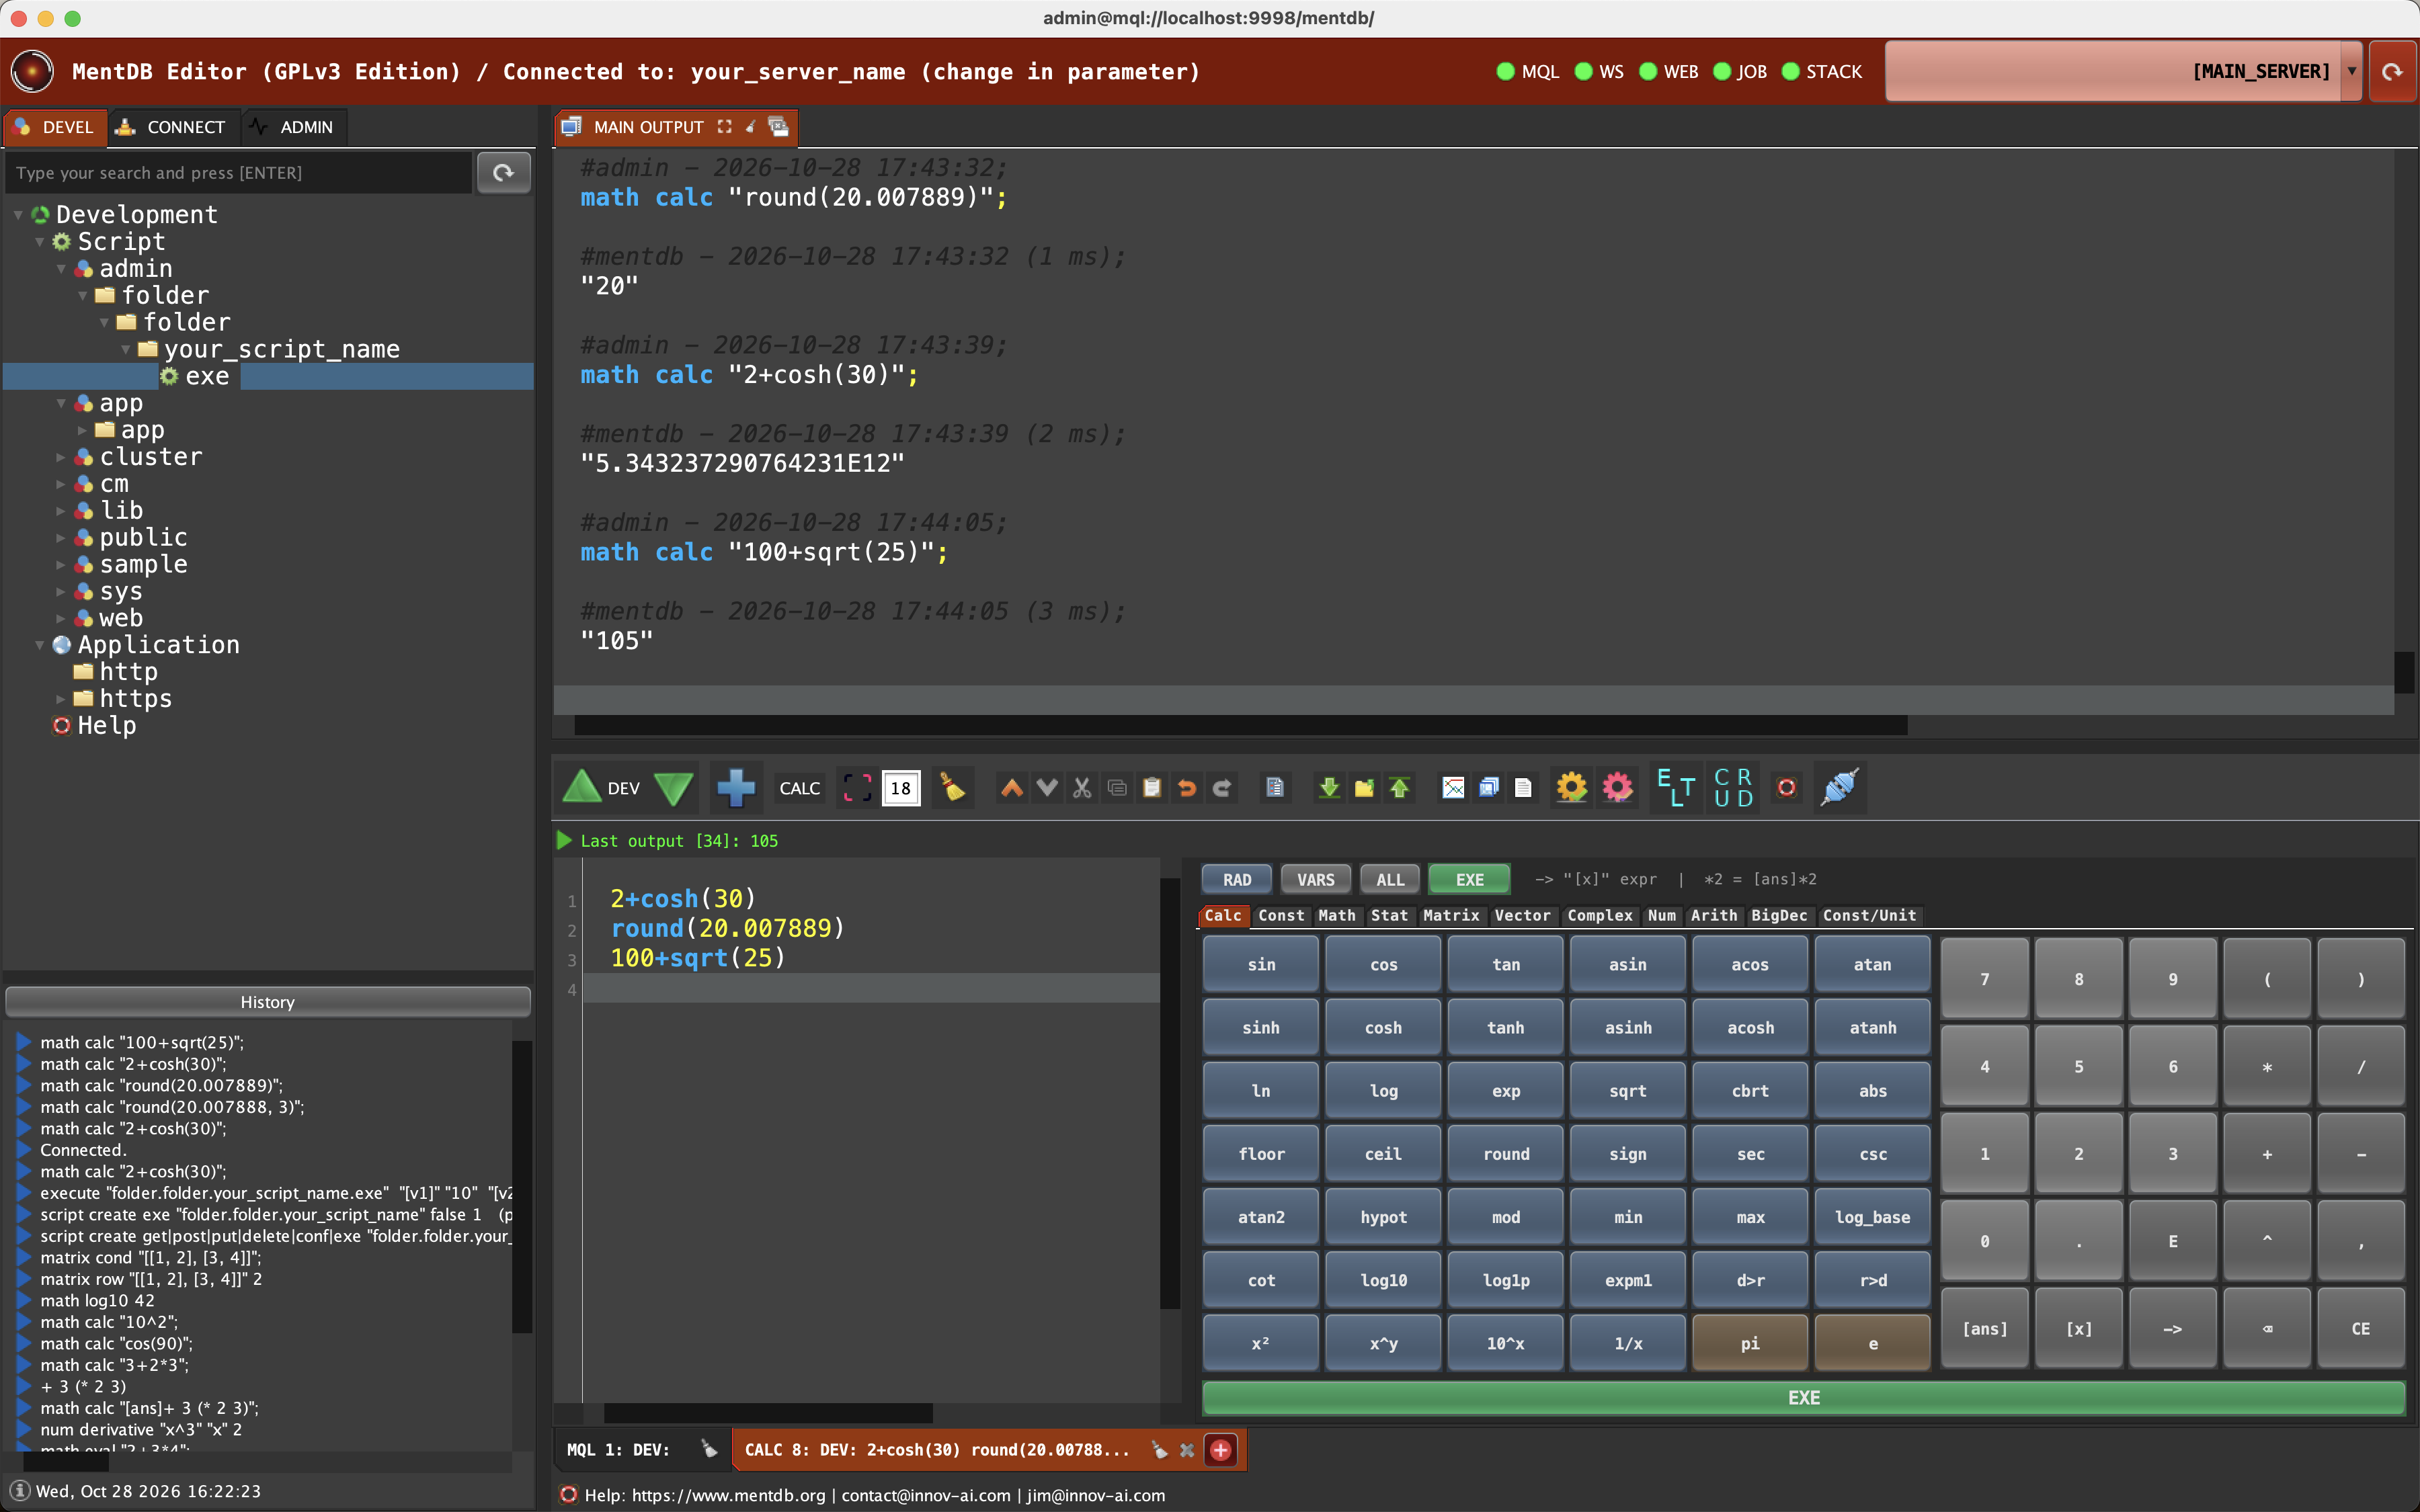Open the CRUD generator icon
Viewport: 2420px width, 1512px height.
pos(1733,788)
